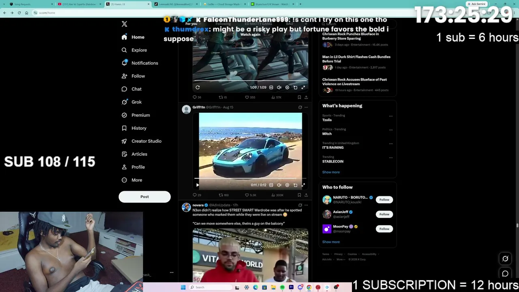Enter fullscreen on the car video
This screenshot has height=292, width=519.
point(303,185)
